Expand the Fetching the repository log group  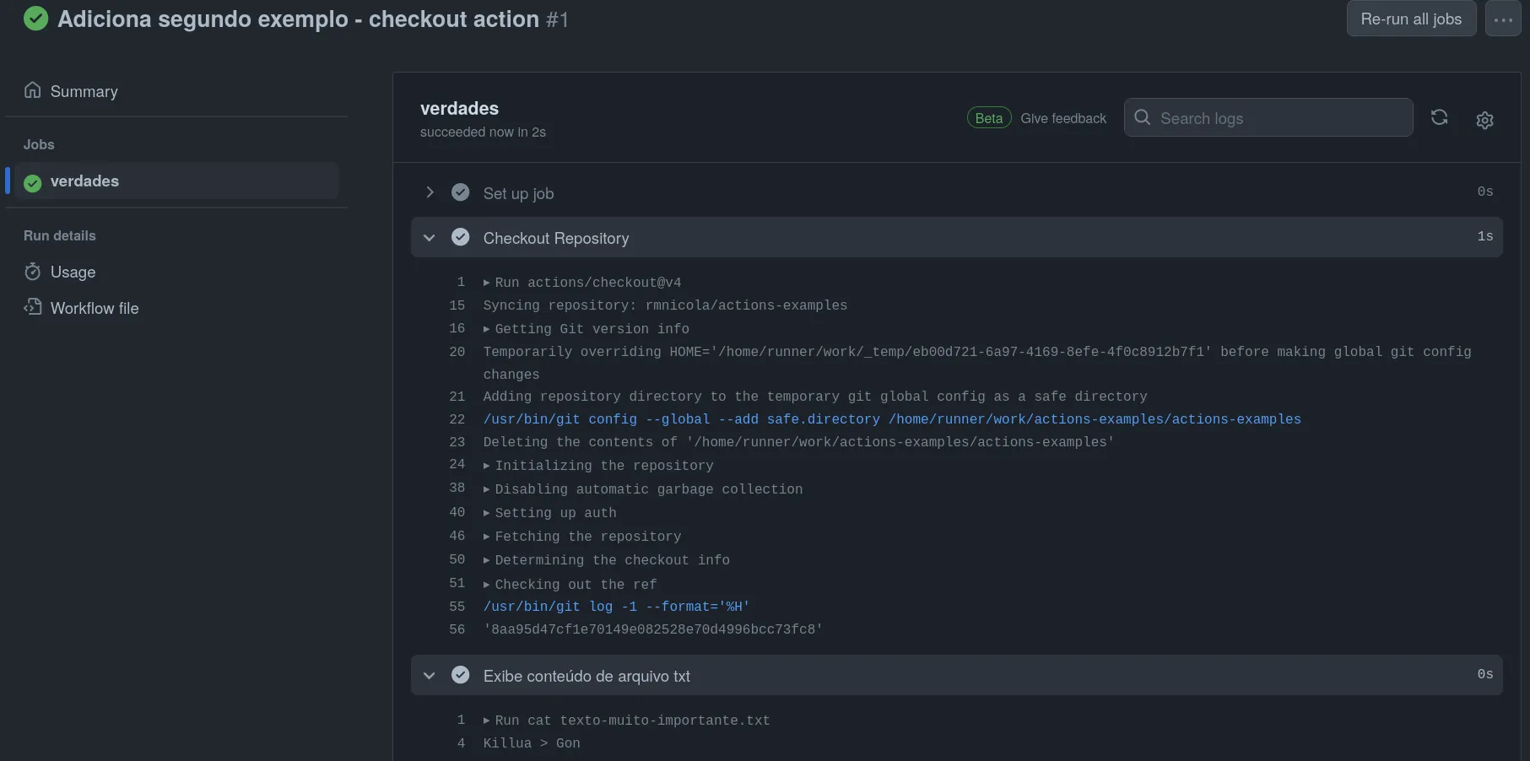487,537
